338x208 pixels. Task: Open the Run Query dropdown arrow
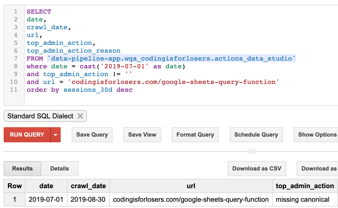point(55,135)
